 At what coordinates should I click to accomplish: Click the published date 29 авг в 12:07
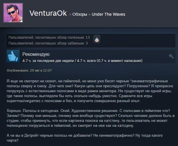[41, 70]
